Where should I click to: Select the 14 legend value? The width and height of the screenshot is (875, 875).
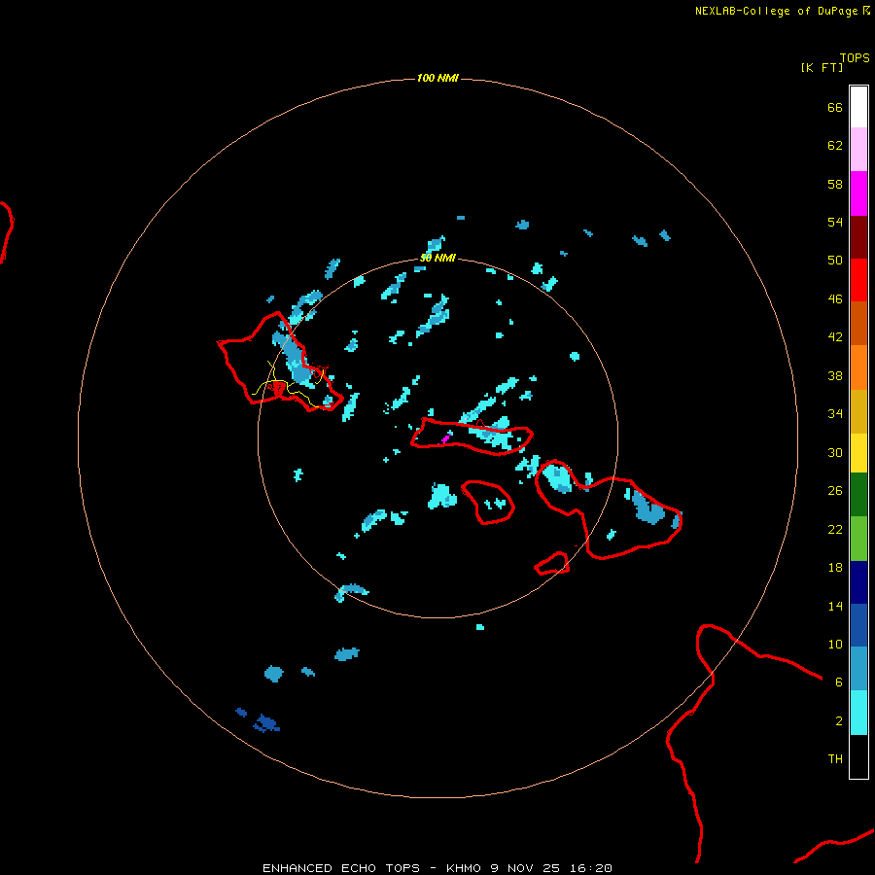pos(835,606)
